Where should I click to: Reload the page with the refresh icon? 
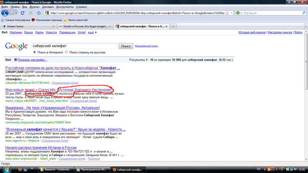tap(23, 13)
